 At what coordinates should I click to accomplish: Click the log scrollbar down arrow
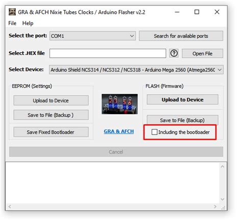223,199
